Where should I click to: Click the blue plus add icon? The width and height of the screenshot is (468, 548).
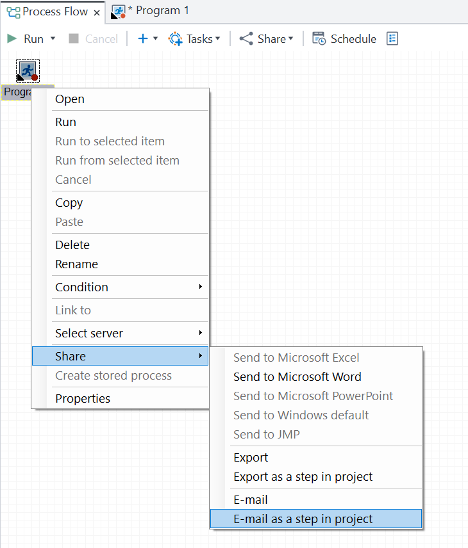pyautogui.click(x=142, y=39)
